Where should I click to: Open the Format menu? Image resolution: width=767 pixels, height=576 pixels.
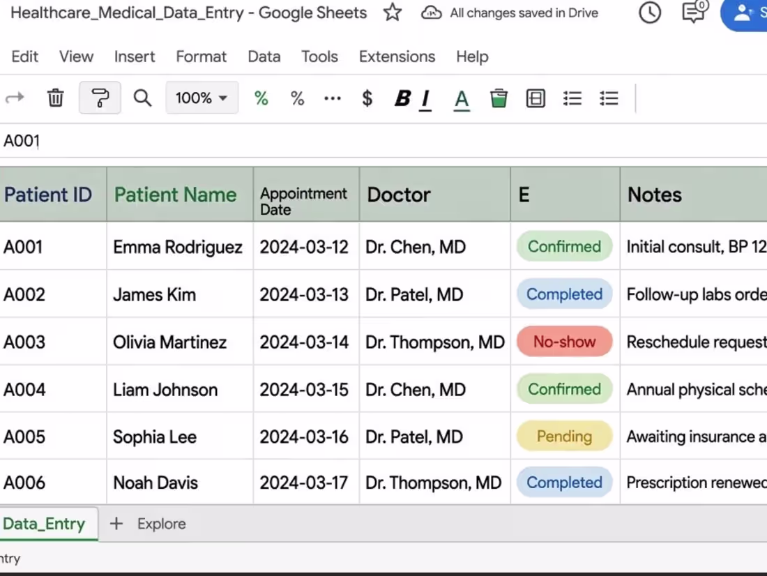point(201,56)
